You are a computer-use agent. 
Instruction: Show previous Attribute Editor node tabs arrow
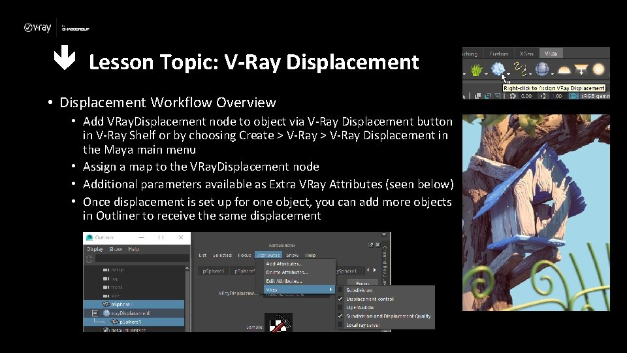368,270
